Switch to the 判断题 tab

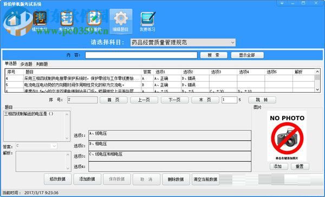[x=42, y=64]
